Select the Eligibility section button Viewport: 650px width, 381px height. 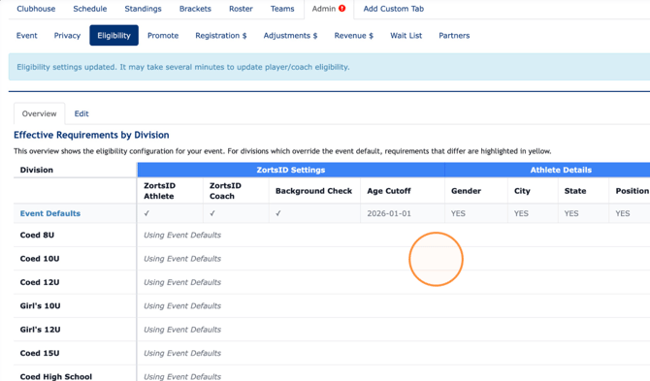pos(114,35)
